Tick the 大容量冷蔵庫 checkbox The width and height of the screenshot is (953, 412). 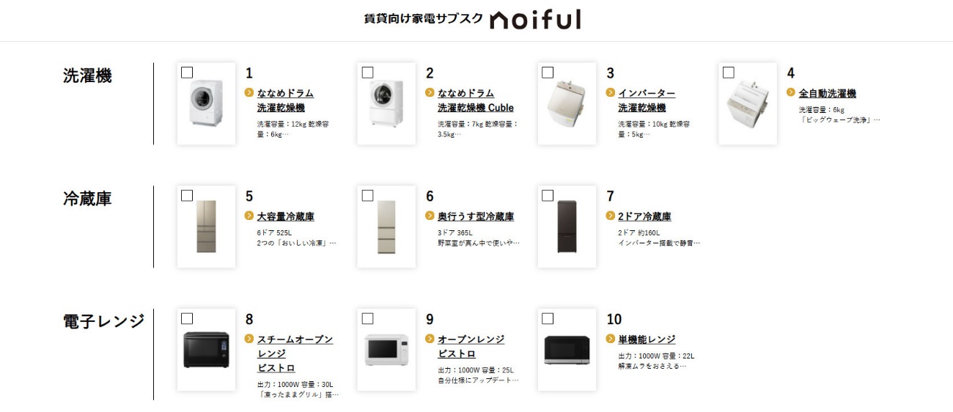pyautogui.click(x=187, y=196)
